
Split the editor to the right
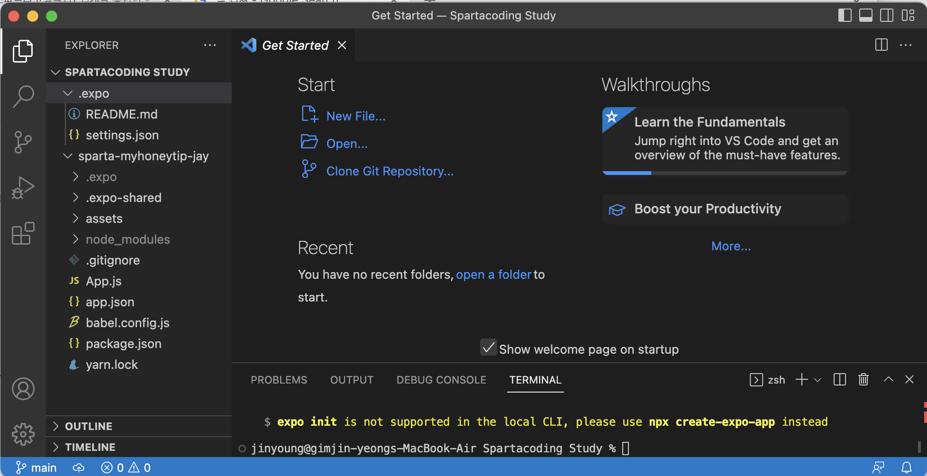point(882,45)
